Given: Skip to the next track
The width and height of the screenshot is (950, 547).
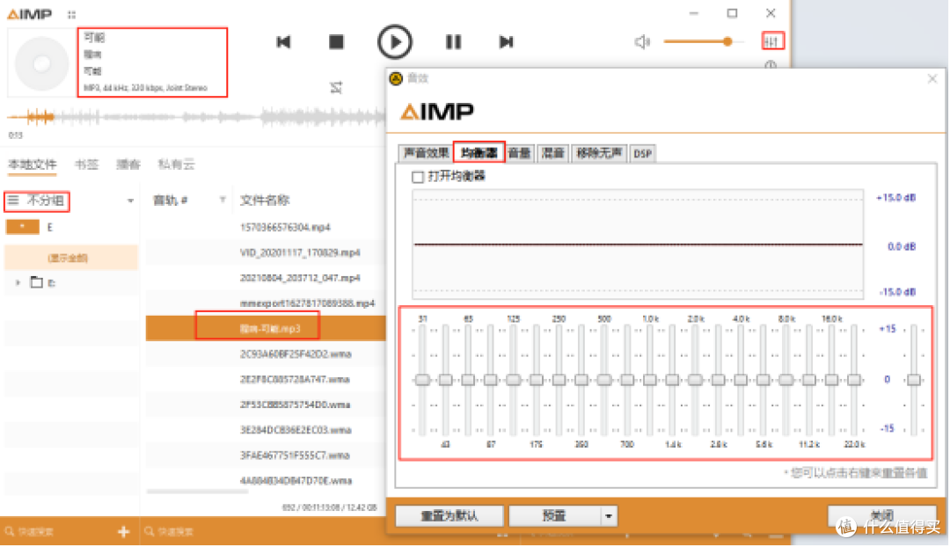Looking at the screenshot, I should click(x=506, y=42).
